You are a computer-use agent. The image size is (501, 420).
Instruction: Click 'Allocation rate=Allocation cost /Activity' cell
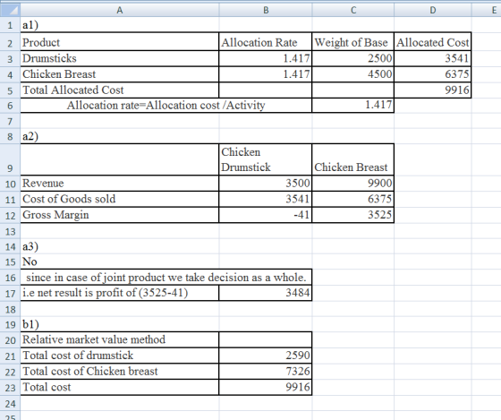pyautogui.click(x=166, y=106)
